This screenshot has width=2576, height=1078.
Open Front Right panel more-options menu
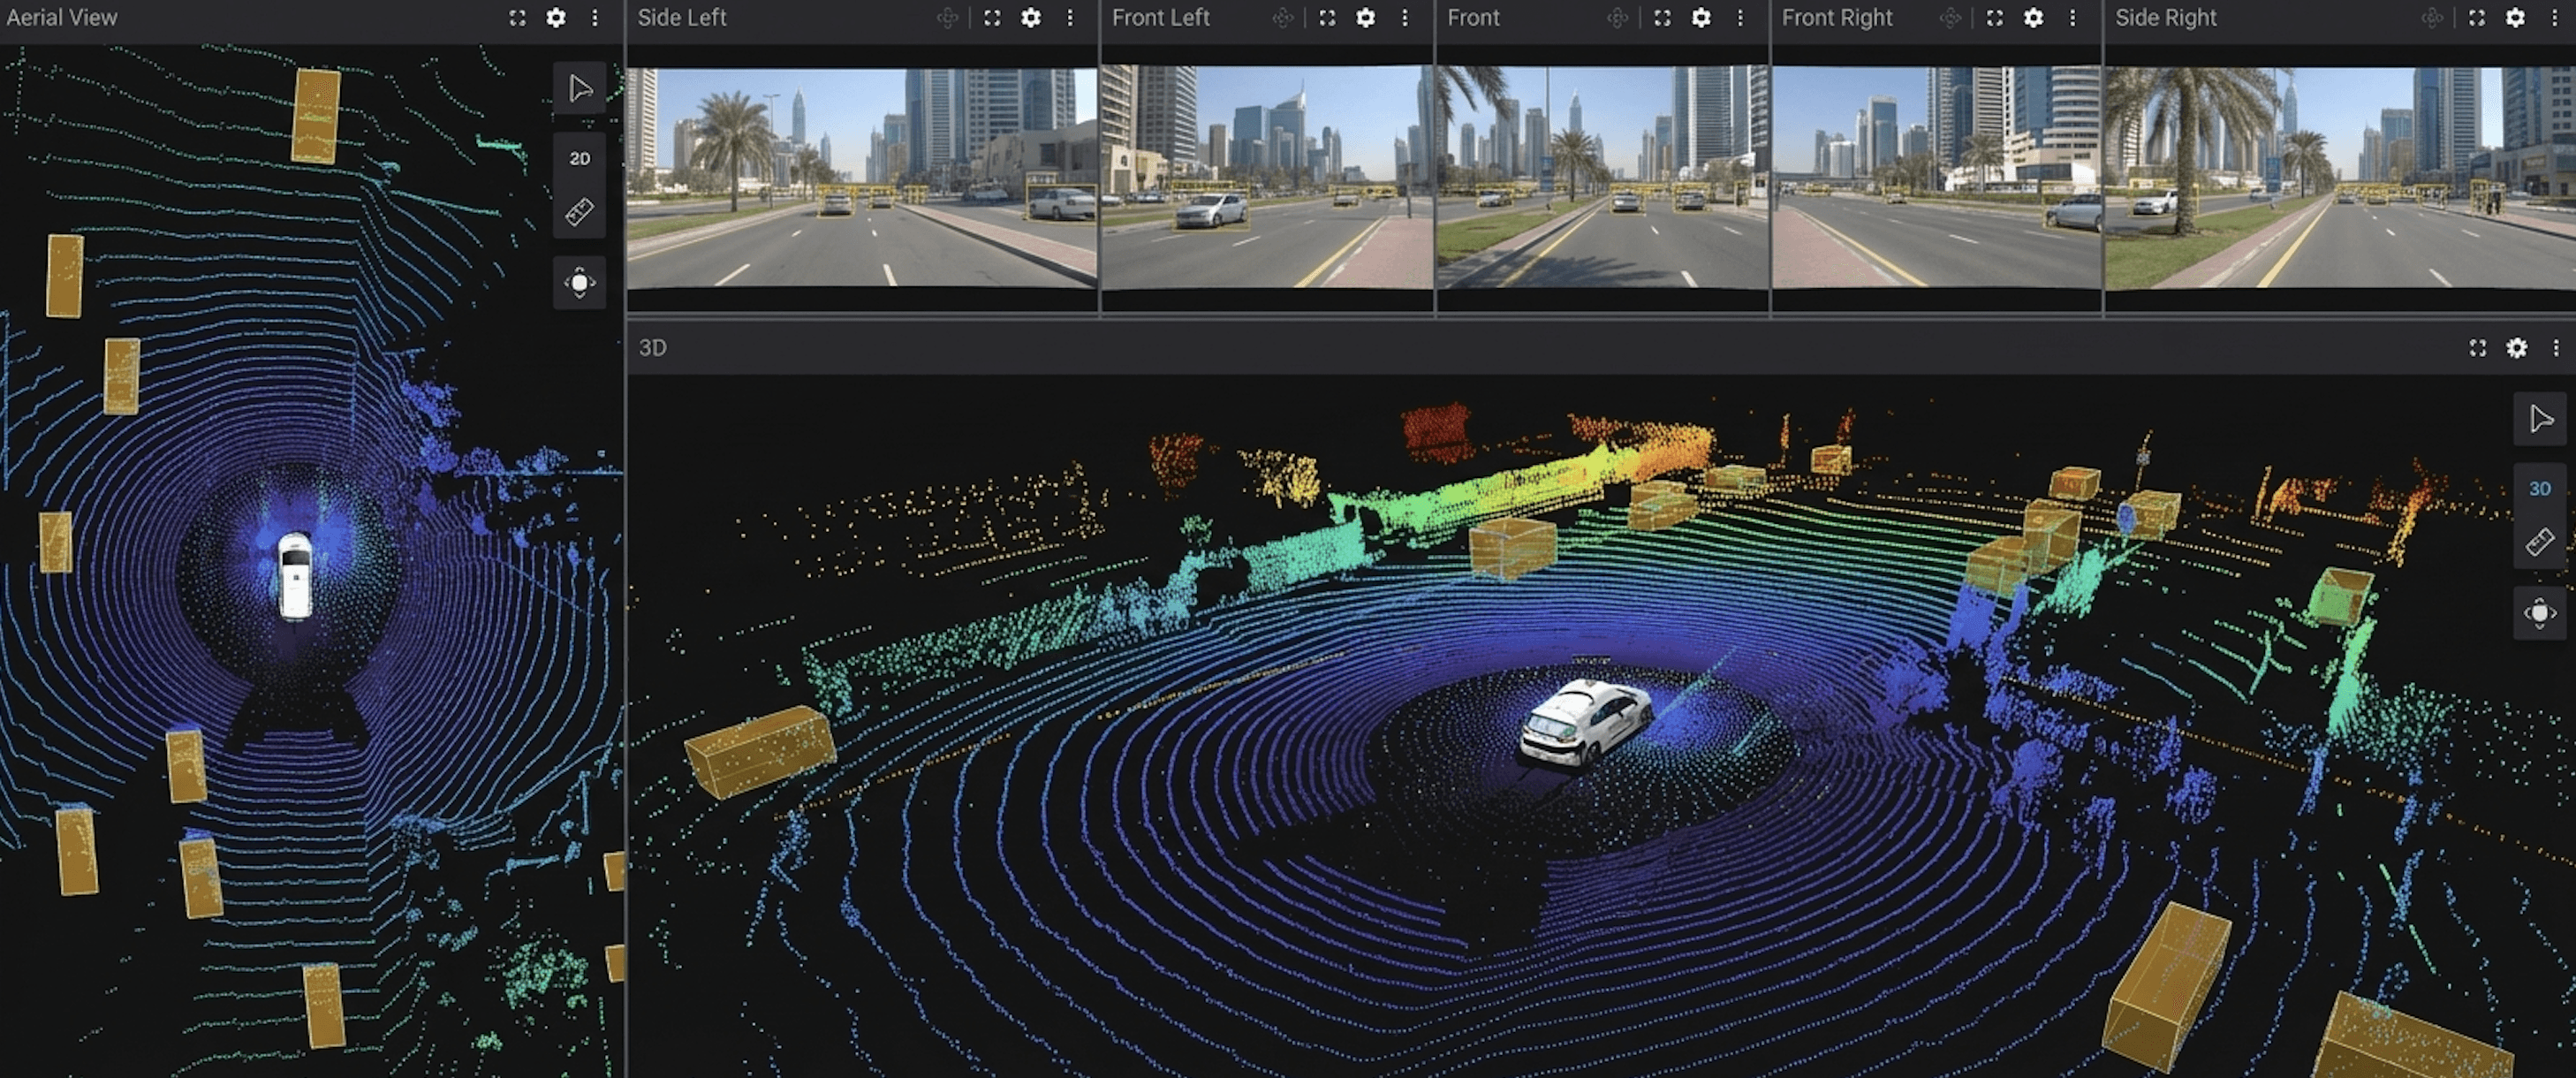(x=2073, y=18)
